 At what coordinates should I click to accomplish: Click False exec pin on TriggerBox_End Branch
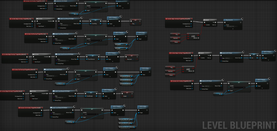211,58
